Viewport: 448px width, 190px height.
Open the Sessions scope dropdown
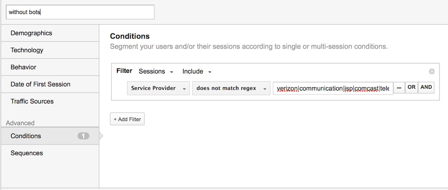pyautogui.click(x=156, y=71)
